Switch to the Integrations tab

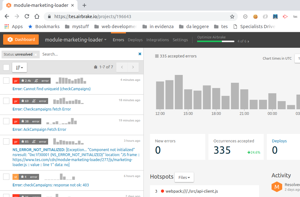point(157,40)
